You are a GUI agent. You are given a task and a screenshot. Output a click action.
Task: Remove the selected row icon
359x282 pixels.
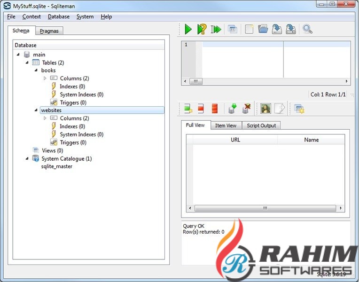[201, 109]
